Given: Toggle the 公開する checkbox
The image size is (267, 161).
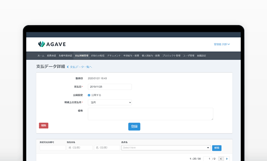Looking at the screenshot, I should tap(89, 95).
